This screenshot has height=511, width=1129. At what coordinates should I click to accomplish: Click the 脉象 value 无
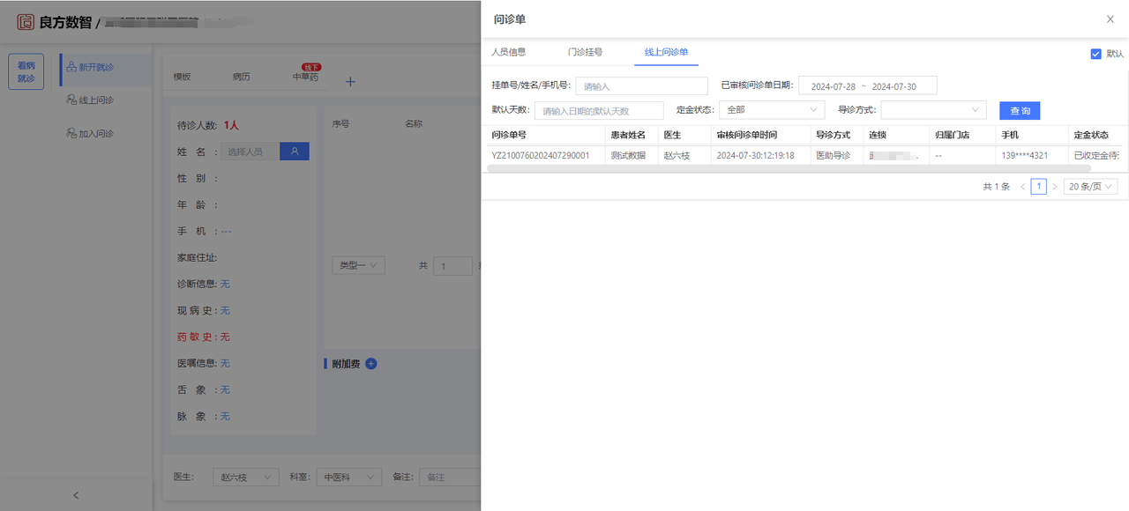(225, 416)
